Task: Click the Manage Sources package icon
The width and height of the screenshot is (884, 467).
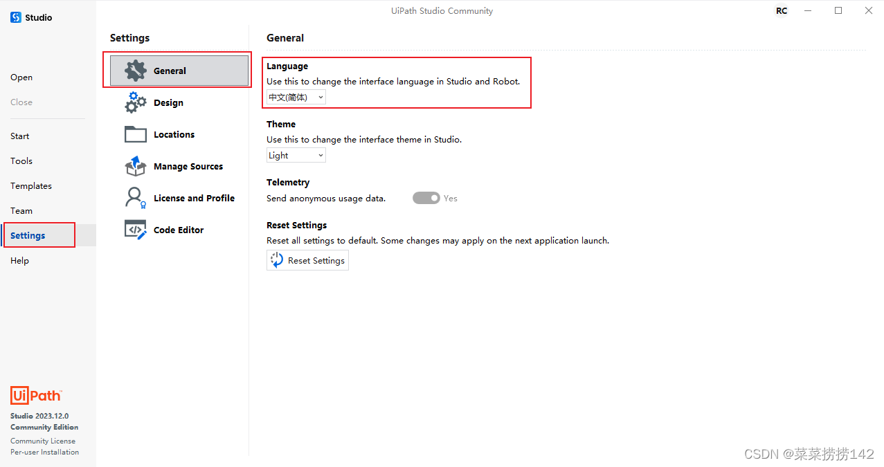Action: click(136, 166)
